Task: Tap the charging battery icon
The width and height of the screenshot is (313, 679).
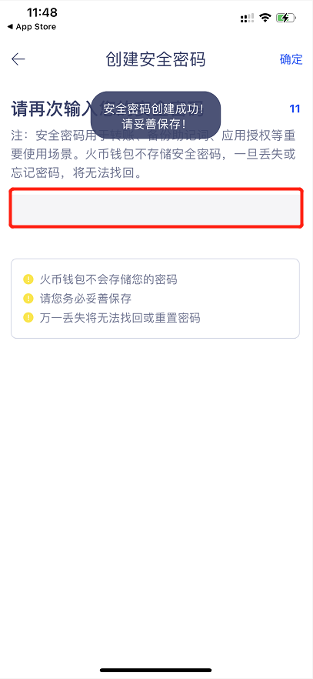Action: click(x=285, y=18)
